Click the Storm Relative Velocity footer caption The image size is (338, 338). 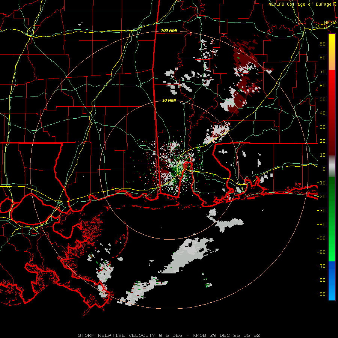pos(169,335)
